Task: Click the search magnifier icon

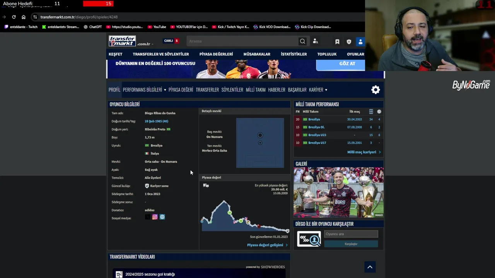Action: (302, 41)
